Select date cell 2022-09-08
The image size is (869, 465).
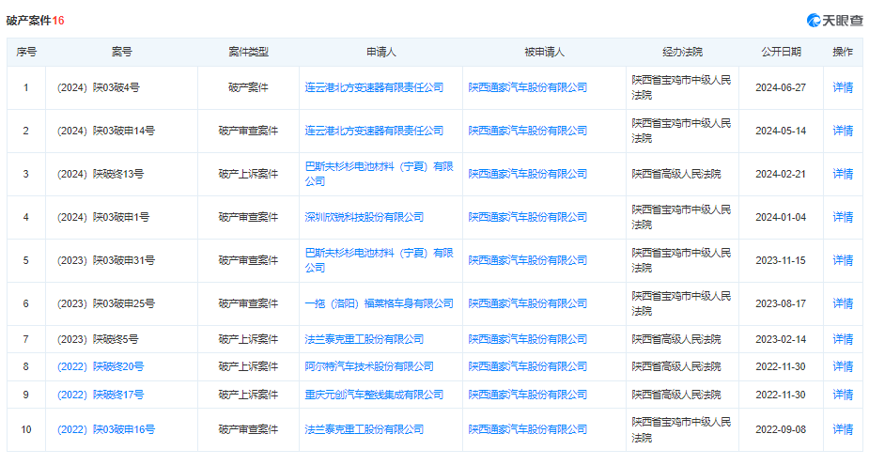pyautogui.click(x=781, y=429)
